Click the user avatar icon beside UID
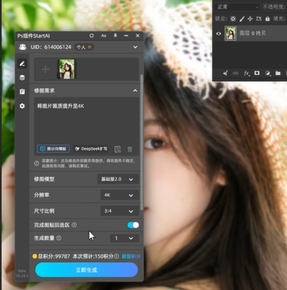The height and width of the screenshot is (290, 287). pos(23,47)
